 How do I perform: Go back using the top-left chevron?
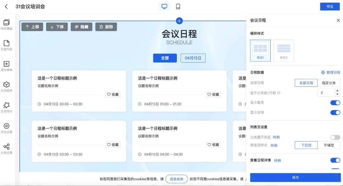[x=6, y=7]
